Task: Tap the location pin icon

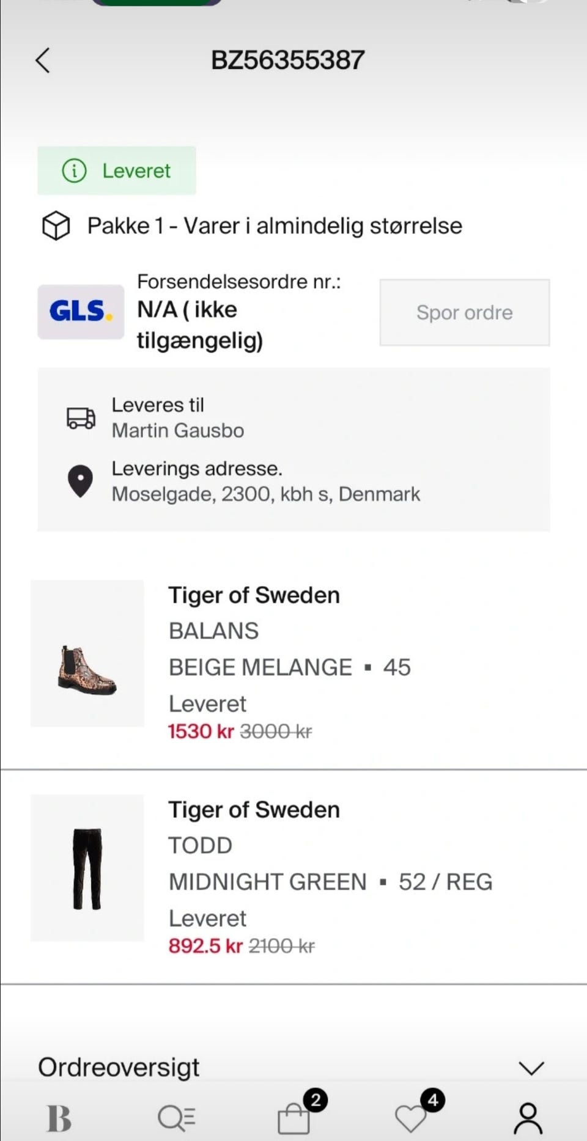Action: click(80, 481)
